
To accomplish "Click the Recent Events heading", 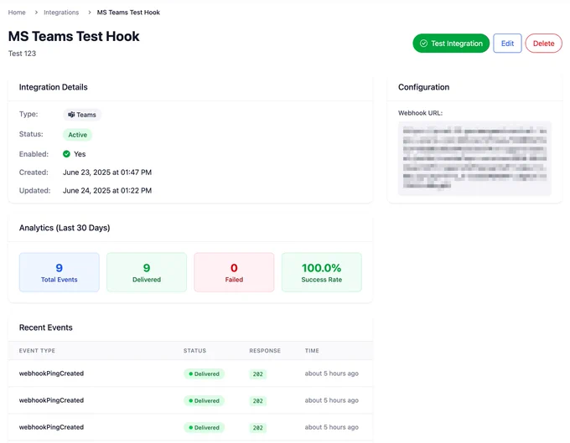I will click(x=46, y=327).
